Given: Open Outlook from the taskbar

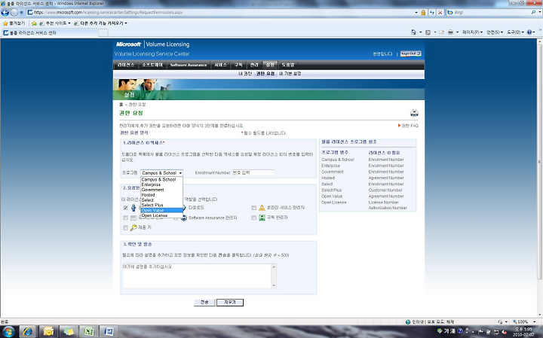Looking at the screenshot, I should [48, 332].
